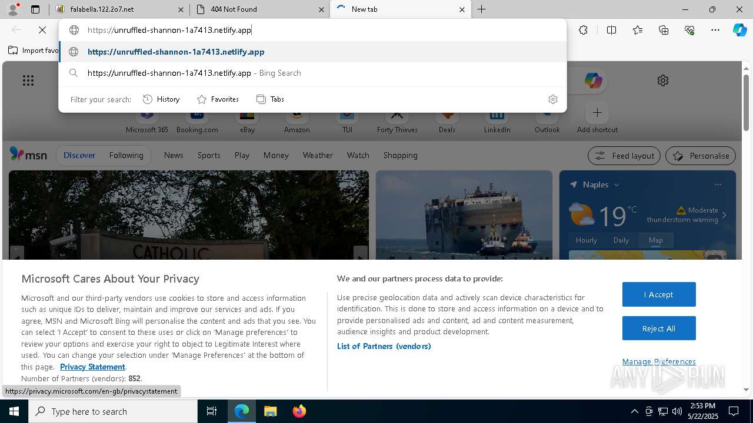The image size is (753, 423).
Task: Open search filter settings gear in dropdown
Action: (552, 99)
